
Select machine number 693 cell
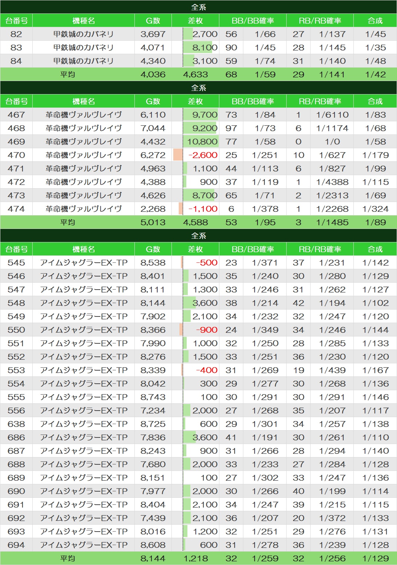click(x=16, y=532)
